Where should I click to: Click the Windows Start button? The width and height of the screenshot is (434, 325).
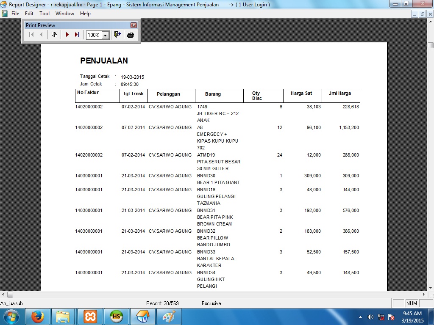coord(11,317)
